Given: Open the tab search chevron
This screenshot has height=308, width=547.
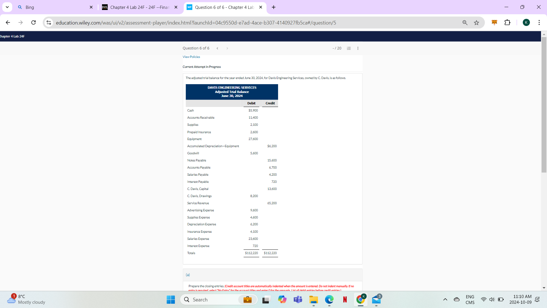Looking at the screenshot, I should [x=7, y=7].
